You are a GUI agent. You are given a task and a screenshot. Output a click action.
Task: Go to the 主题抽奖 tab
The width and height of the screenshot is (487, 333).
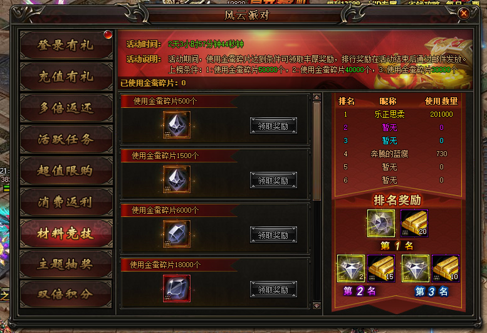tap(66, 265)
